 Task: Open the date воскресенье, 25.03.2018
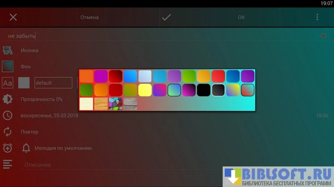pyautogui.click(x=49, y=115)
